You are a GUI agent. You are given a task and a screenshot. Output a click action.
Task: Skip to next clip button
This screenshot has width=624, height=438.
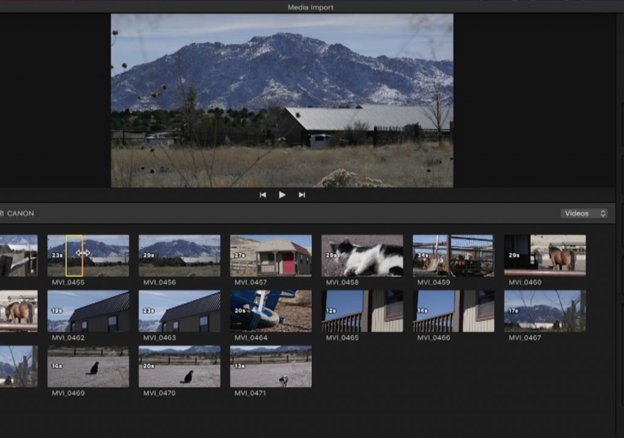(302, 195)
